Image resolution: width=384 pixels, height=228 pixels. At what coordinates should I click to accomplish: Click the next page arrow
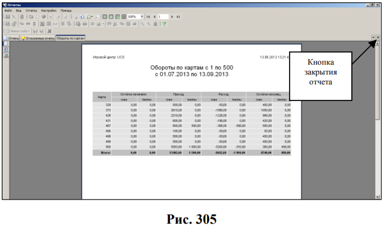click(x=172, y=17)
